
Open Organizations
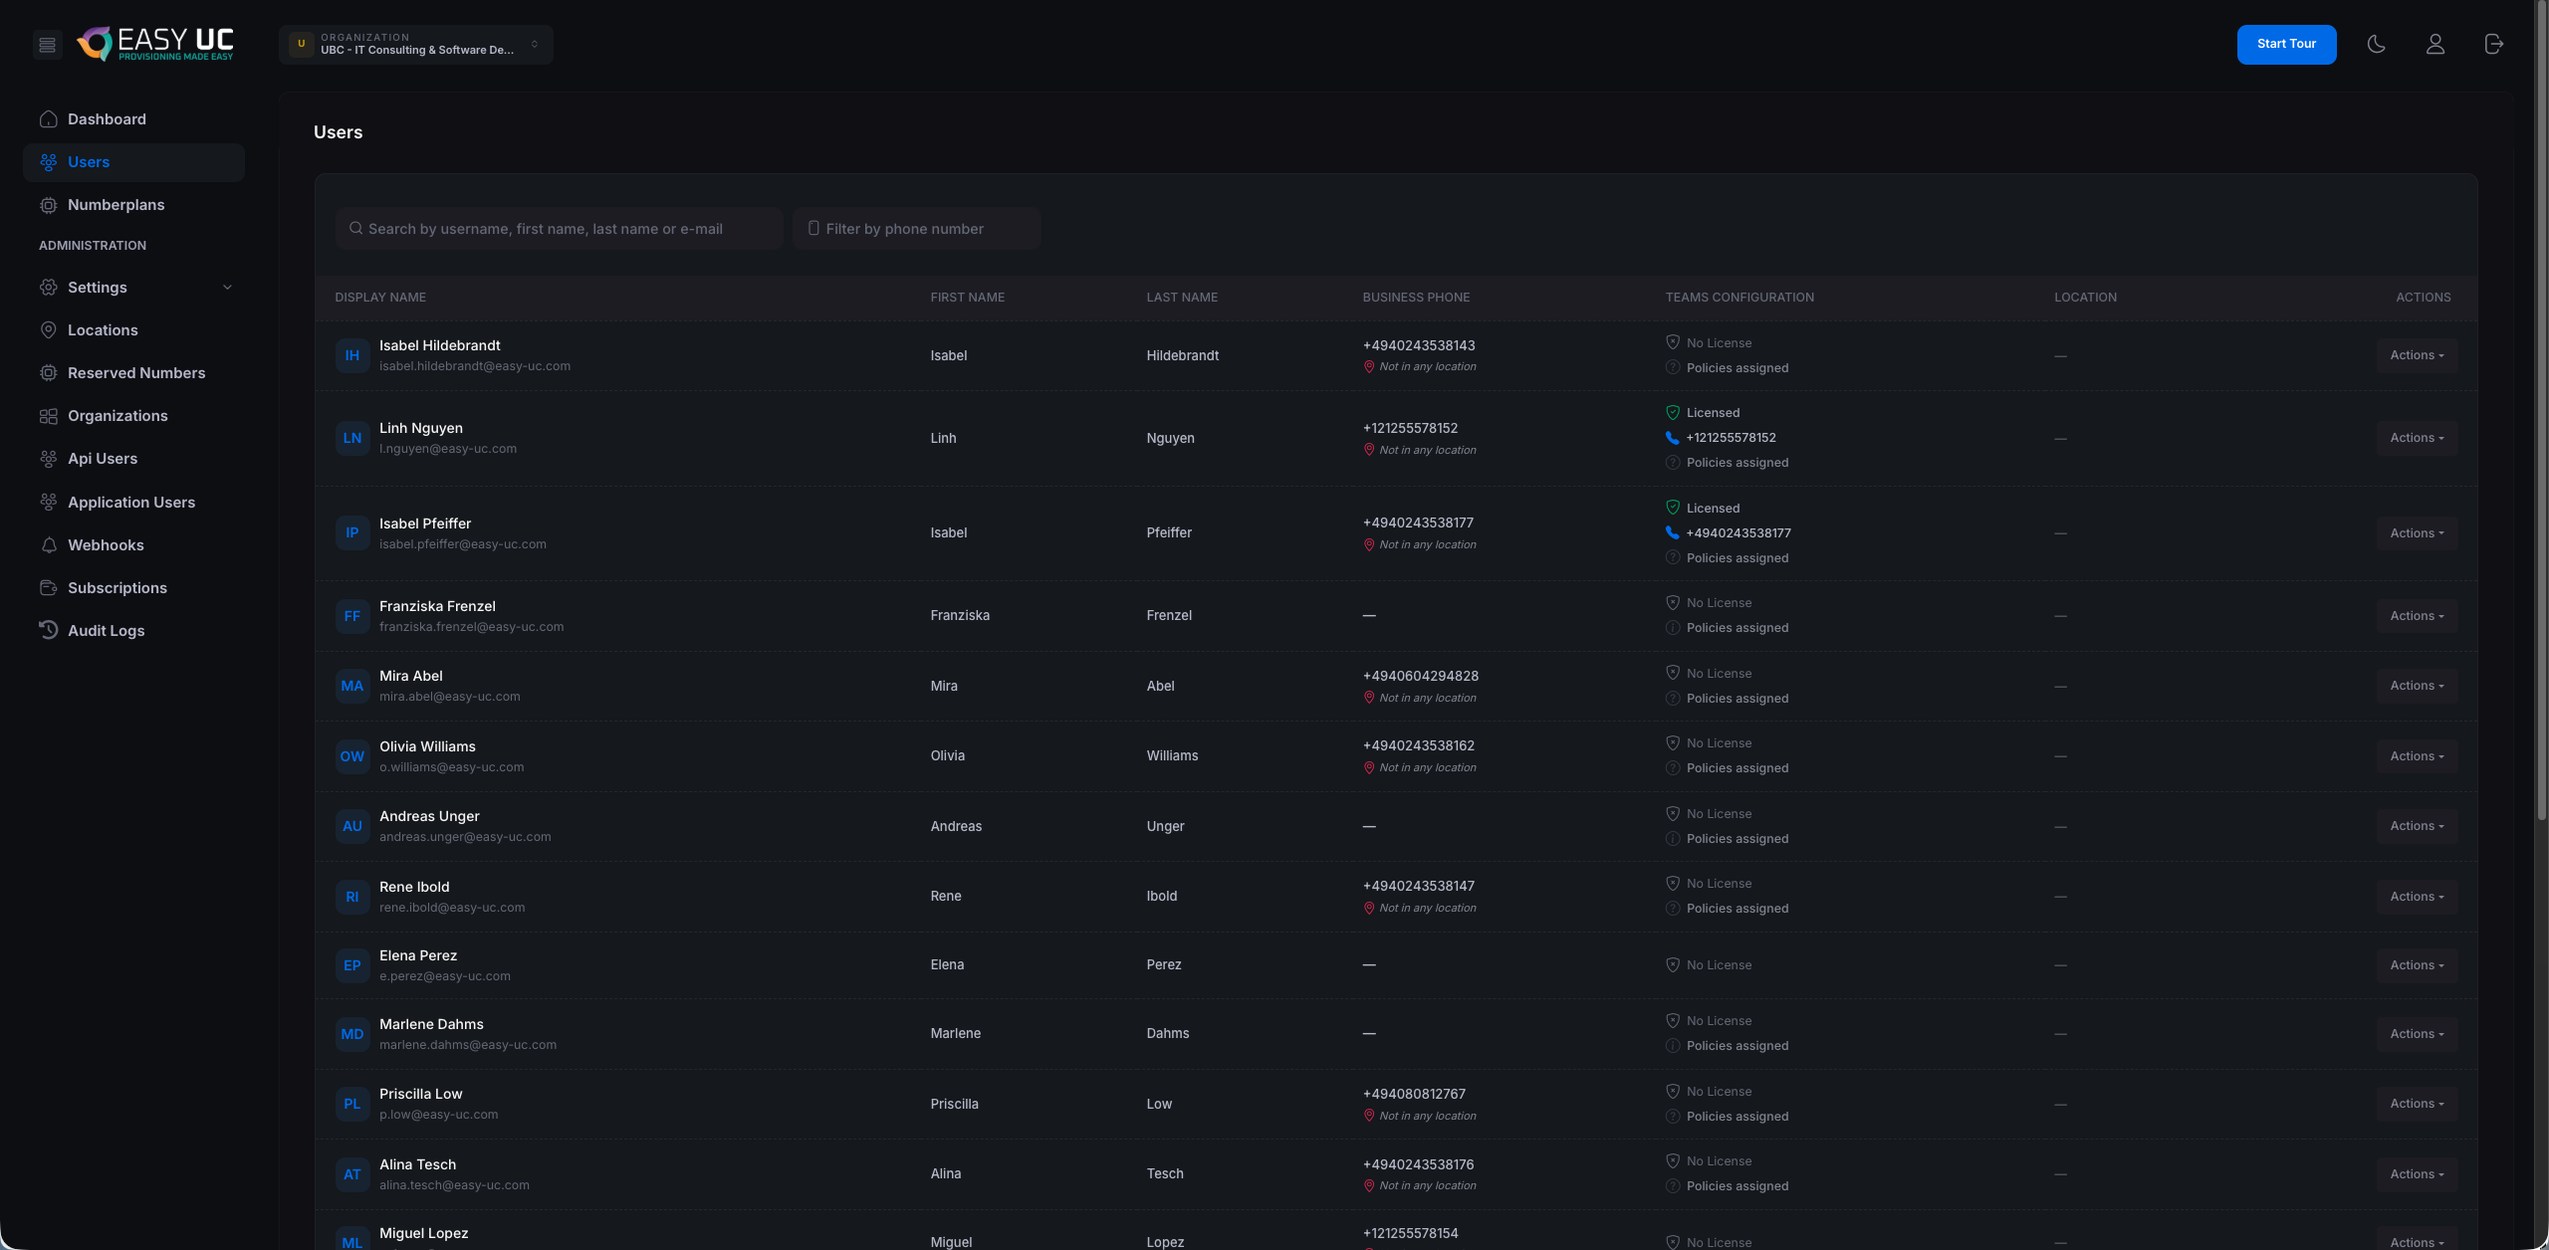pyautogui.click(x=133, y=416)
